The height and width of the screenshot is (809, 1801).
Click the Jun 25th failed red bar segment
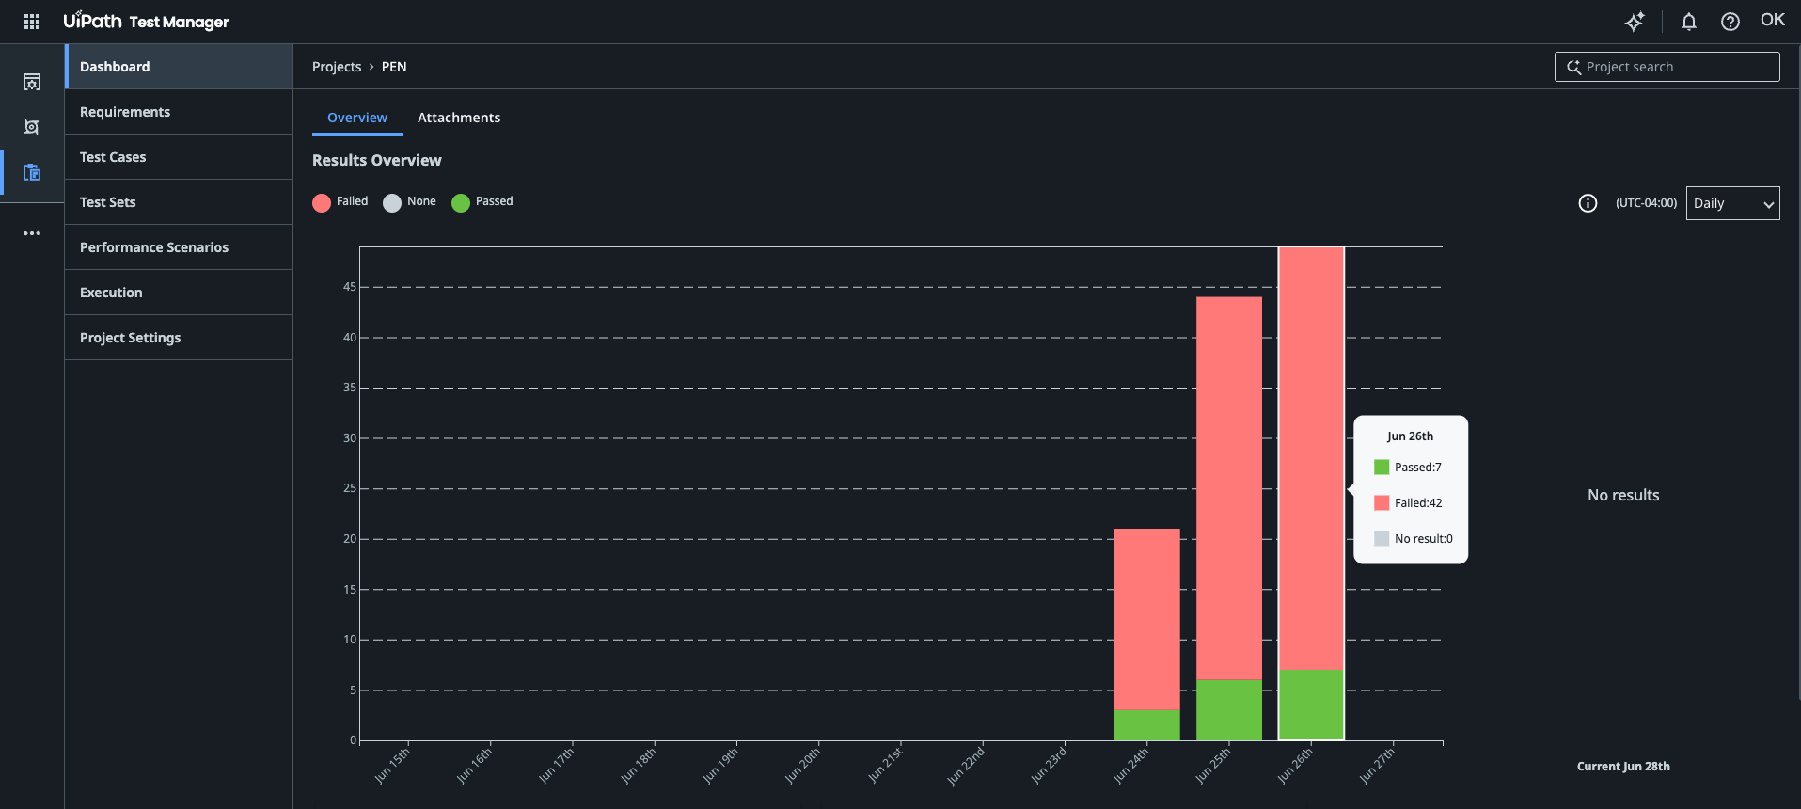point(1229,488)
